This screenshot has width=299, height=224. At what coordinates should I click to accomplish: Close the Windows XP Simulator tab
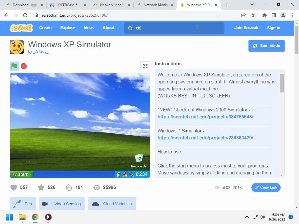216,5
